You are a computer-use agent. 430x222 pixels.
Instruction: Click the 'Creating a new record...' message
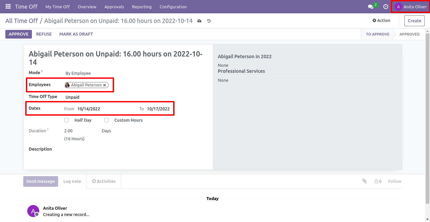click(66, 215)
